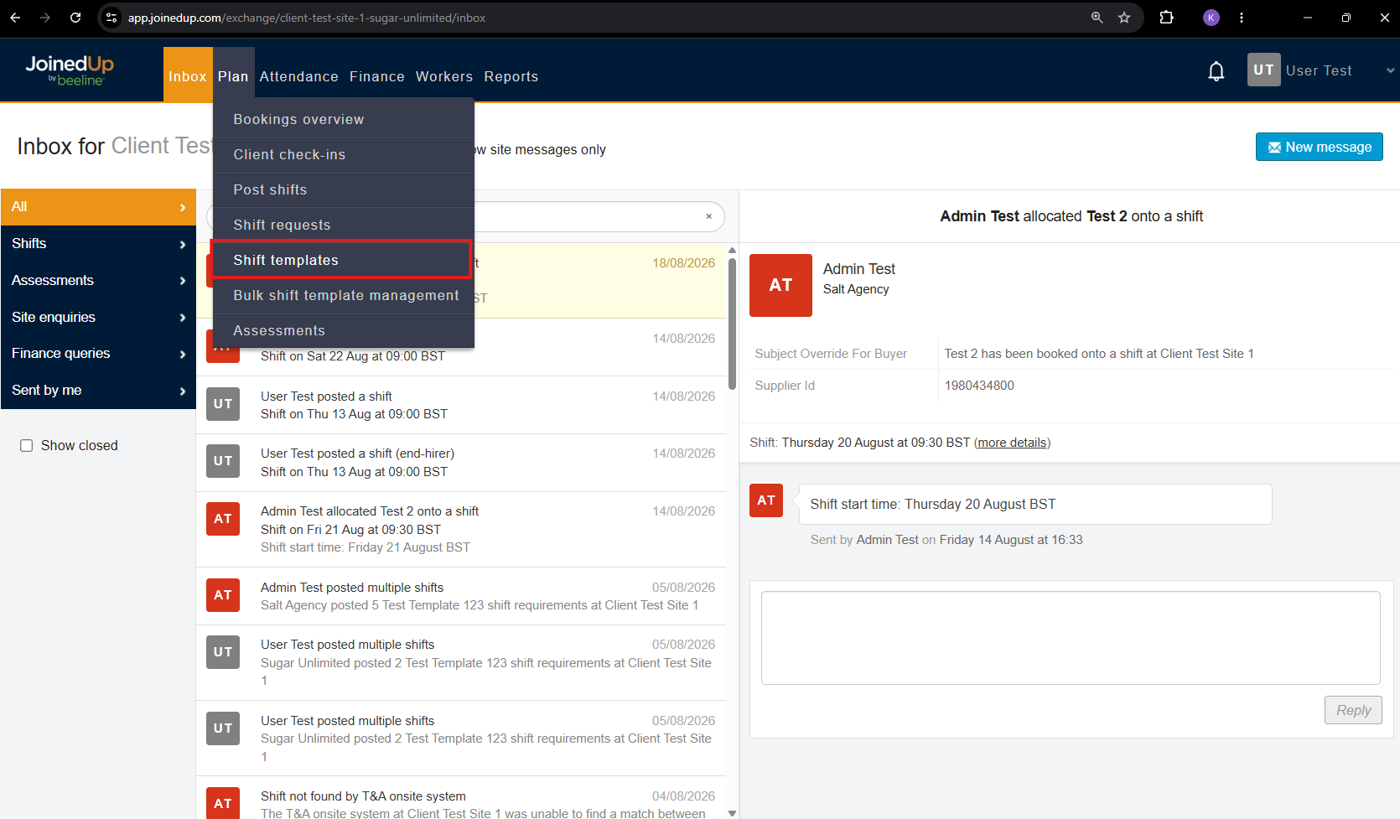Screen dimensions: 1400x819
Task: Open Client check-ins from Plan menu
Action: tap(344, 154)
